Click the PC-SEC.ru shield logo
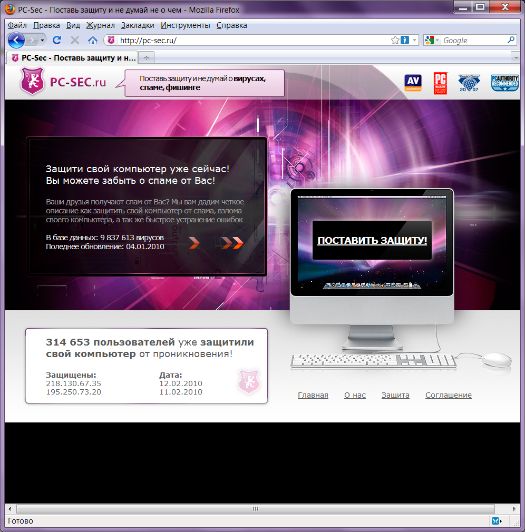The image size is (525, 532). pos(32,81)
